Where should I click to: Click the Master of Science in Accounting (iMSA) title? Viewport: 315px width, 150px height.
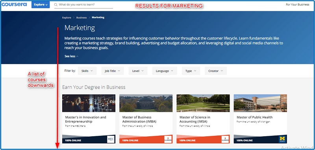pos(195,119)
